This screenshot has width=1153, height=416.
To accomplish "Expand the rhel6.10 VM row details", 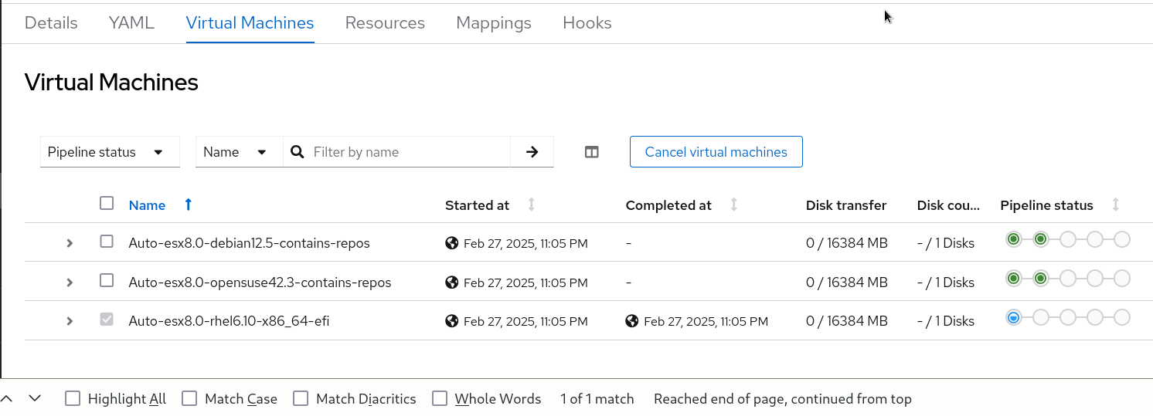I will (x=70, y=320).
